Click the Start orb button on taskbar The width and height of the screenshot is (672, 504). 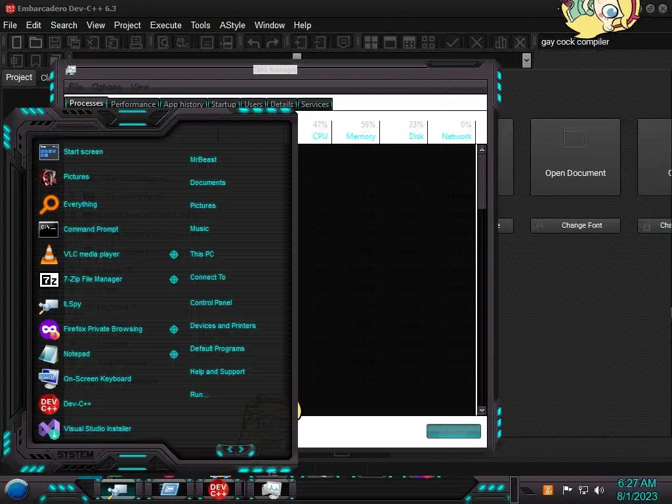pos(16,490)
